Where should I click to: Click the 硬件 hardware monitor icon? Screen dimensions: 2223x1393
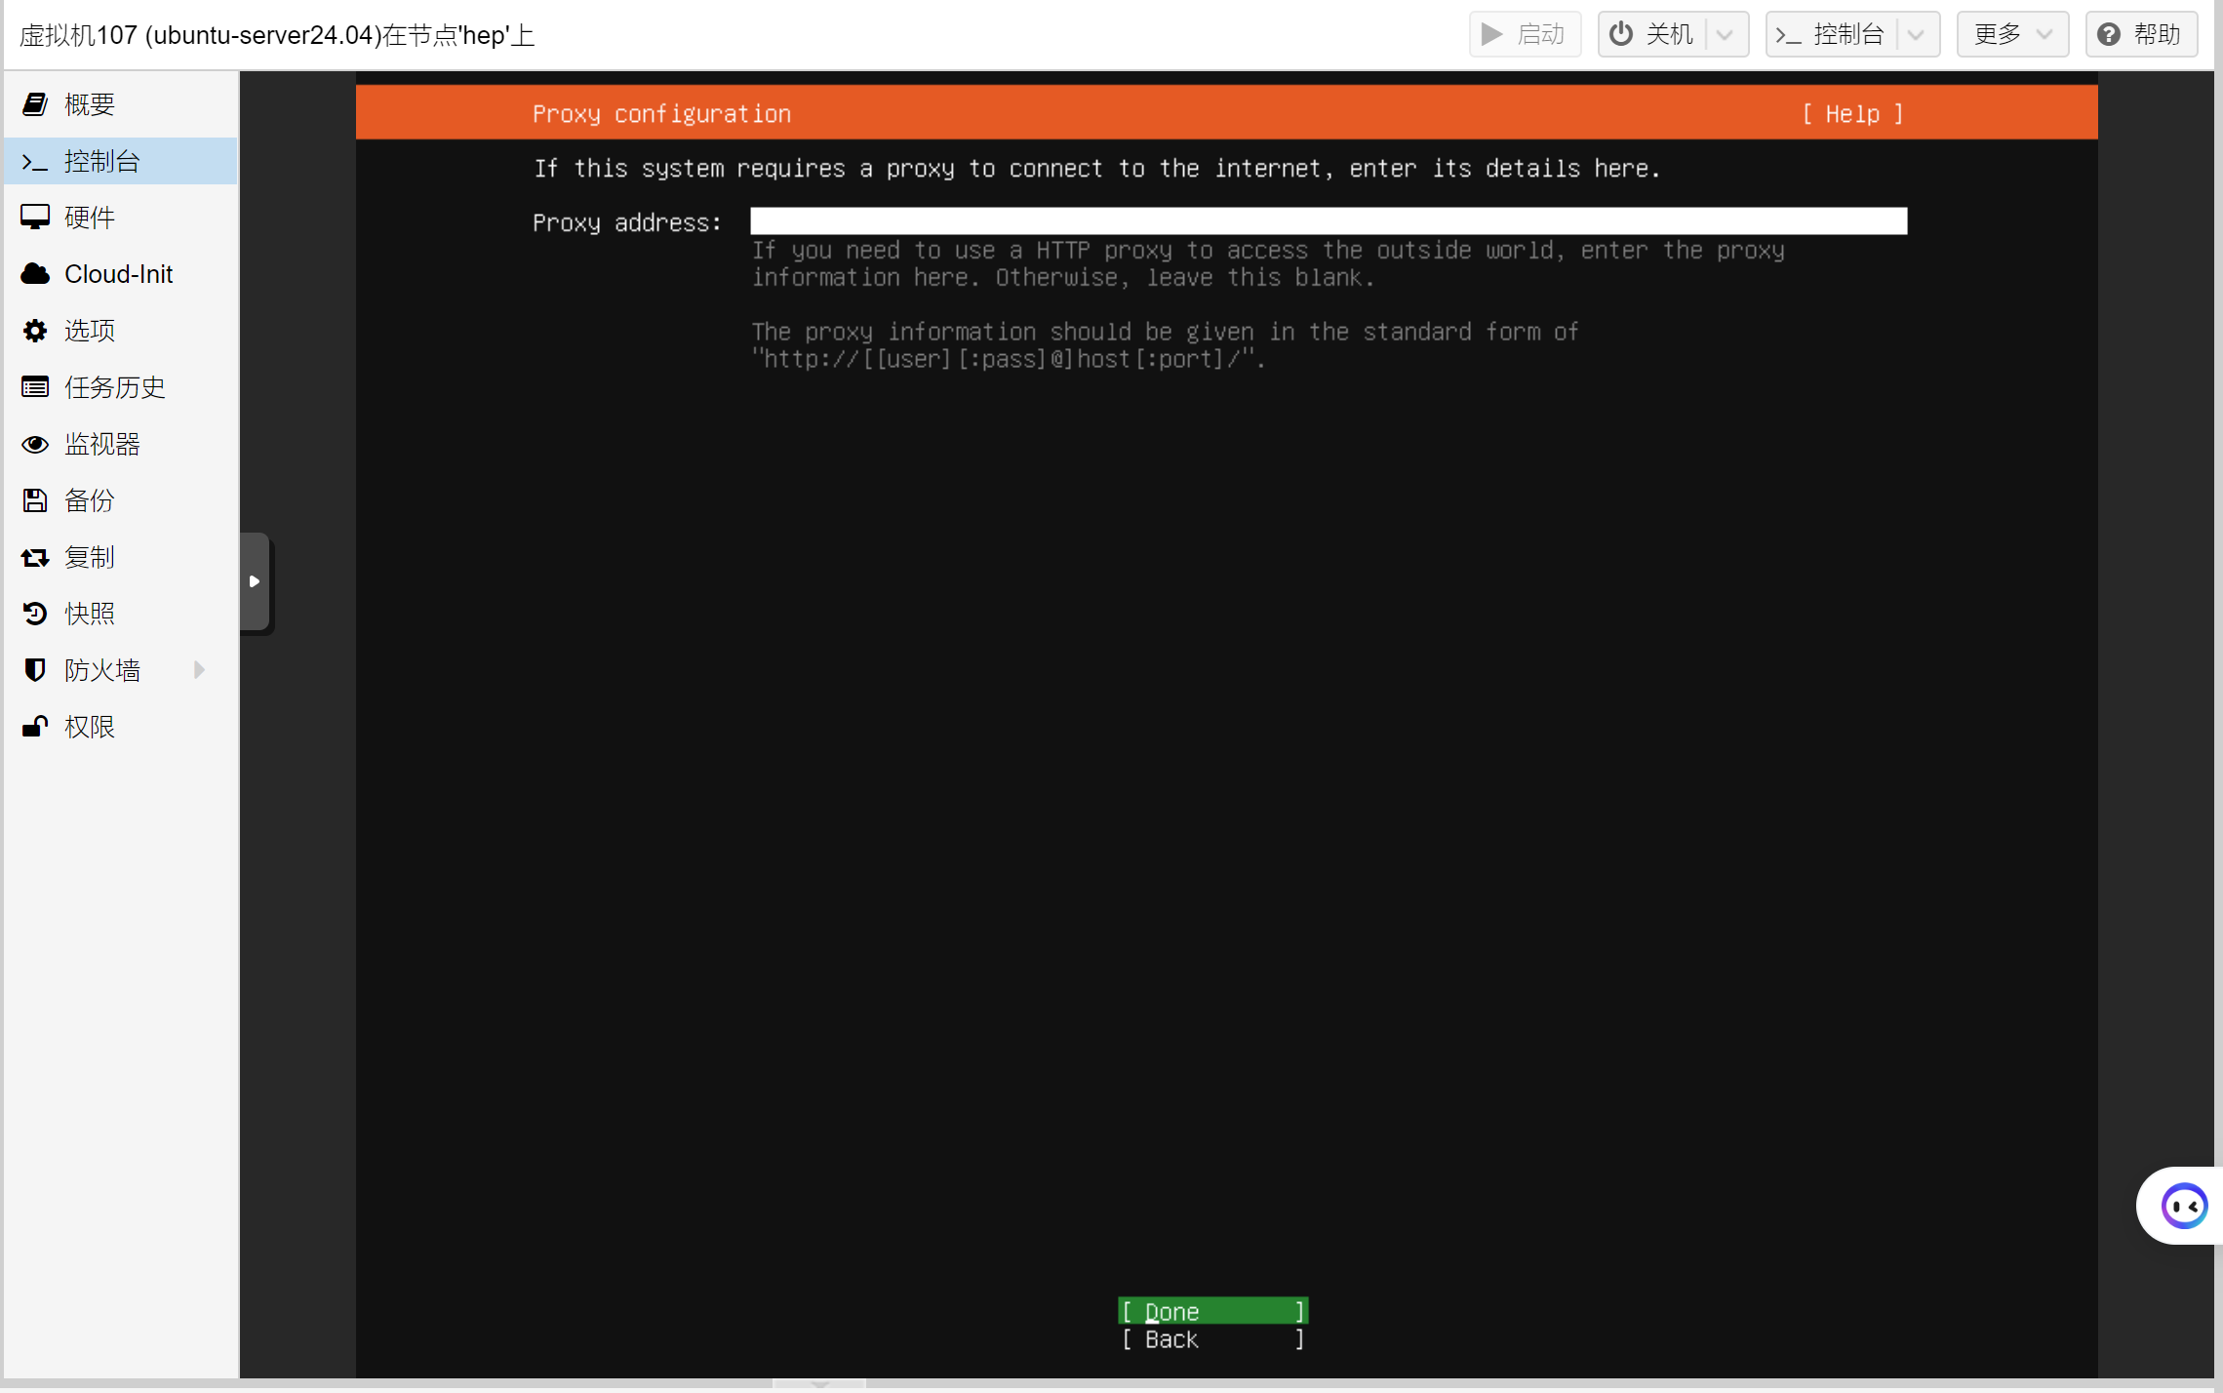pyautogui.click(x=35, y=218)
